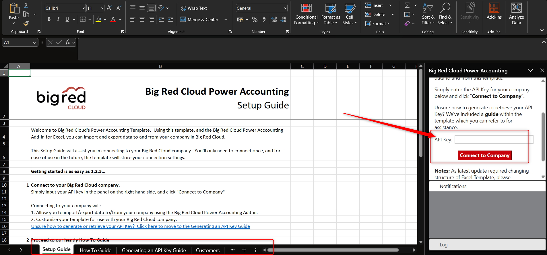Click the Clear eraser icon
Screen dimensions: 547x255
pos(407,23)
